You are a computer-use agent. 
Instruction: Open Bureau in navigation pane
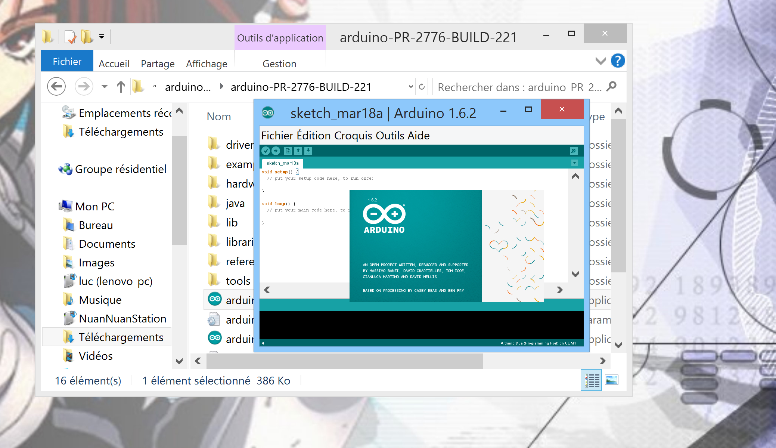tap(88, 225)
